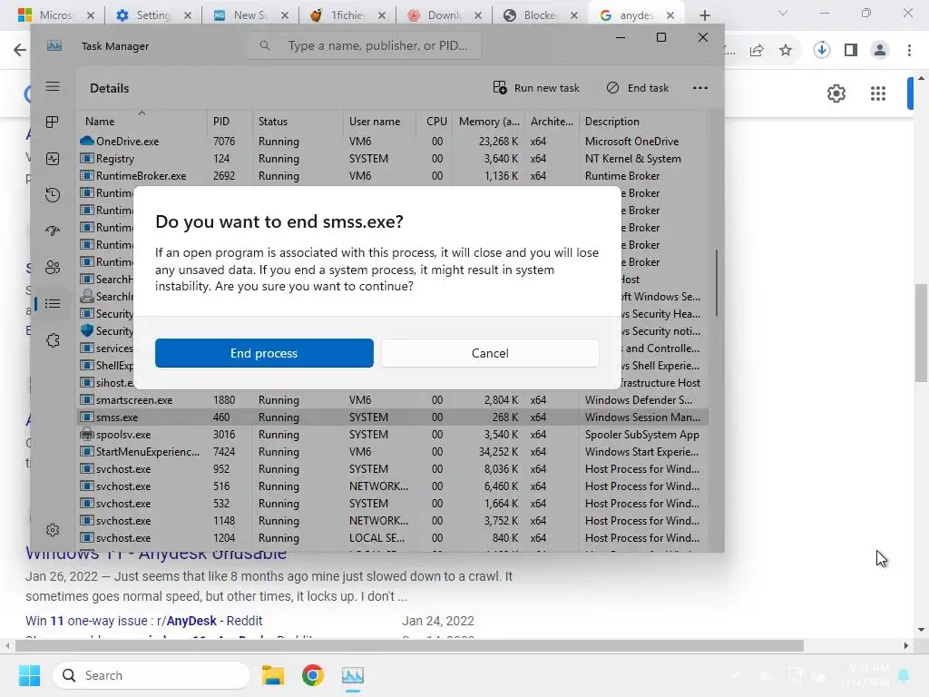
Task: Select the RuntimeBroker.exe row with PID 2692
Action: [392, 176]
